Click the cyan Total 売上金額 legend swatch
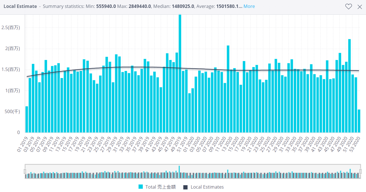The height and width of the screenshot is (192, 366). pyautogui.click(x=141, y=187)
